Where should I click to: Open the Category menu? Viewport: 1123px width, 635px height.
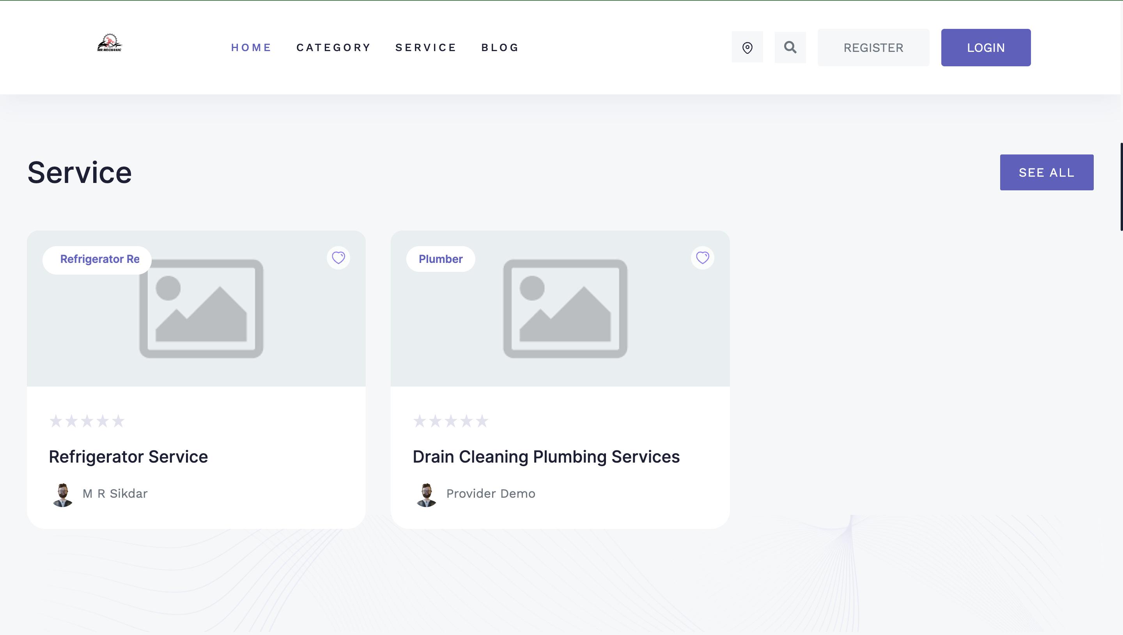click(x=333, y=48)
